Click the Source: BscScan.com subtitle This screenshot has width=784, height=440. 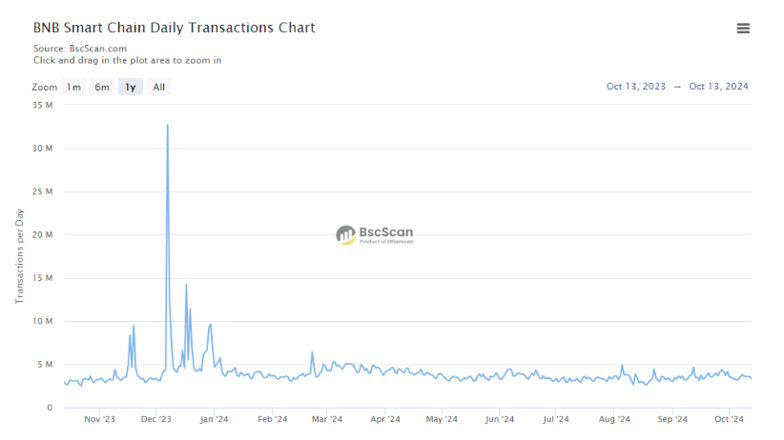(x=80, y=48)
